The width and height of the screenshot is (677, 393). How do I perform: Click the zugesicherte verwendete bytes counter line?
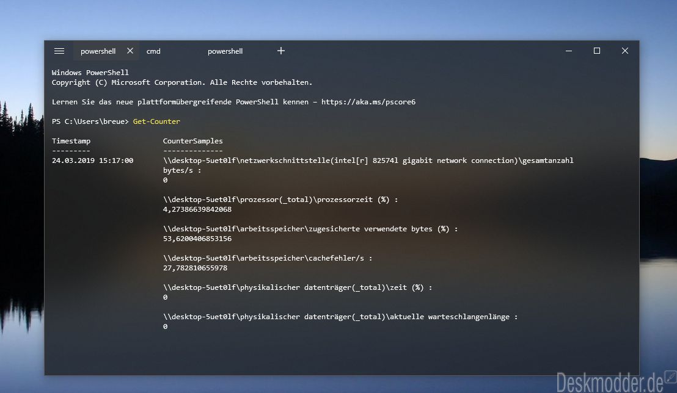point(310,229)
